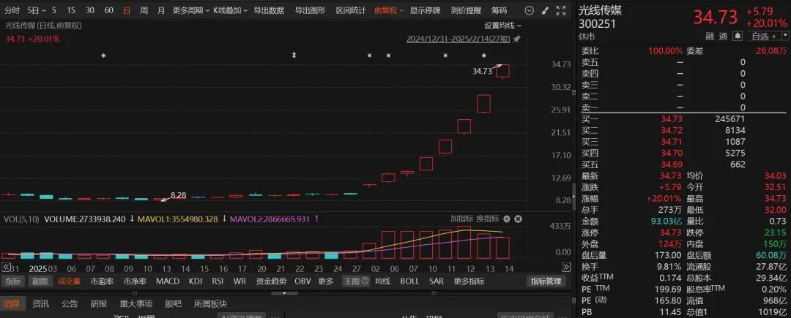
Task: Click 指标管理 indicator management button
Action: point(546,281)
